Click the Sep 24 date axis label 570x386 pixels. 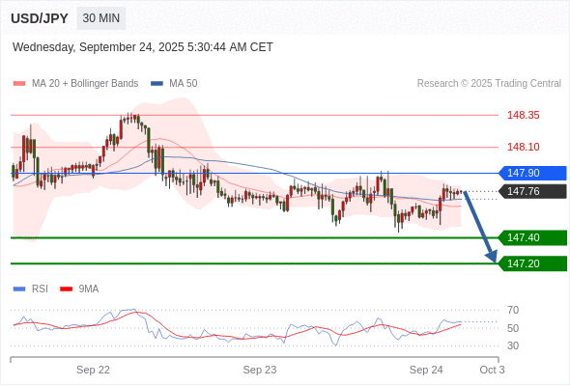coord(426,370)
